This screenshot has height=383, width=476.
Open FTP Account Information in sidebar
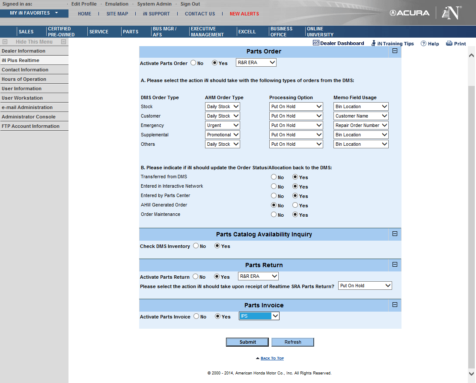(x=34, y=126)
